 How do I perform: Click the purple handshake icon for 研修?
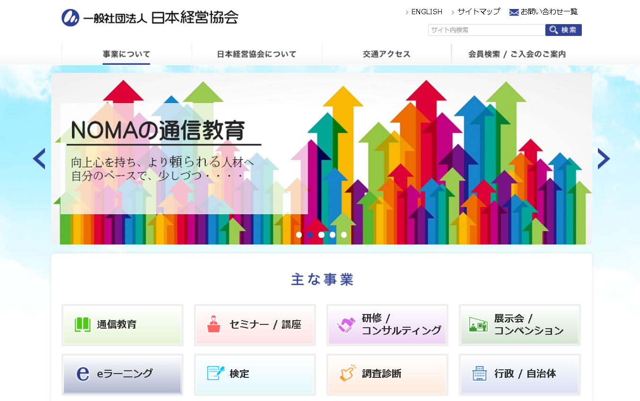[x=346, y=325]
